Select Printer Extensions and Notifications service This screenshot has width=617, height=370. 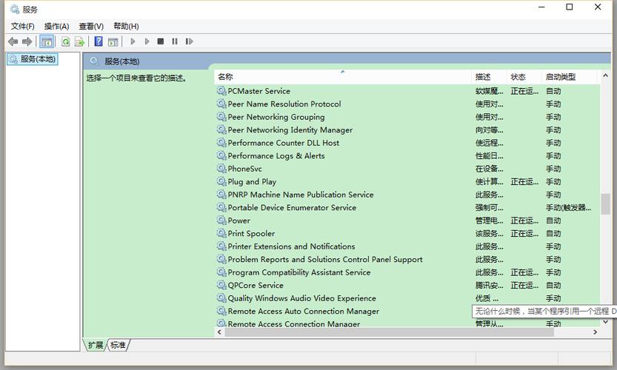point(407,247)
